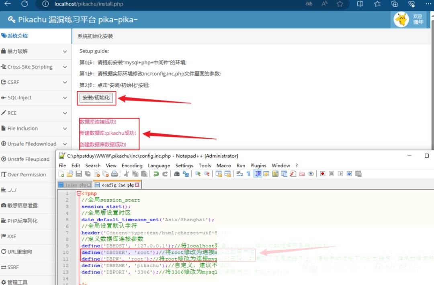This screenshot has width=434, height=285.
Task: Click the Playback macro icon
Action: click(340, 174)
